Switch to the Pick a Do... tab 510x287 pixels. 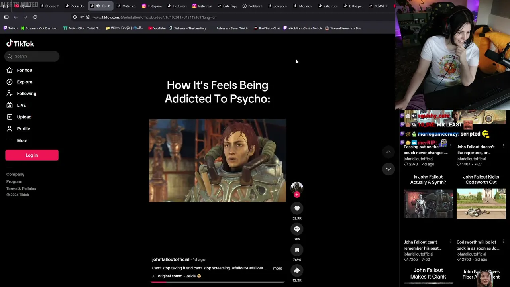(74, 6)
